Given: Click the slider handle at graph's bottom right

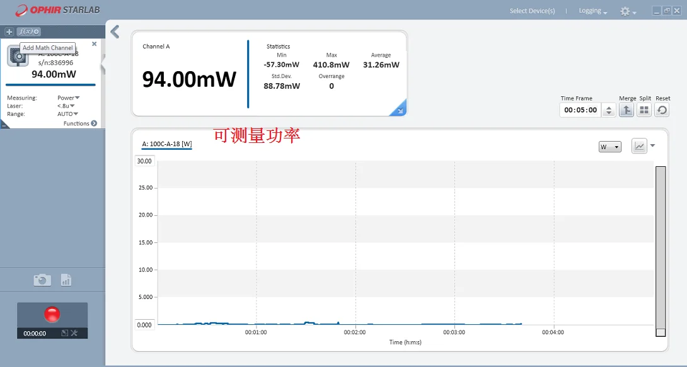Looking at the screenshot, I should pos(661,332).
